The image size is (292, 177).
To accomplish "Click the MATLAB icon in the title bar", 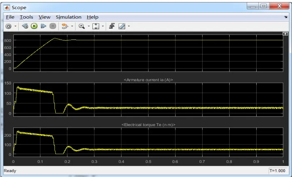I will 7,7.
